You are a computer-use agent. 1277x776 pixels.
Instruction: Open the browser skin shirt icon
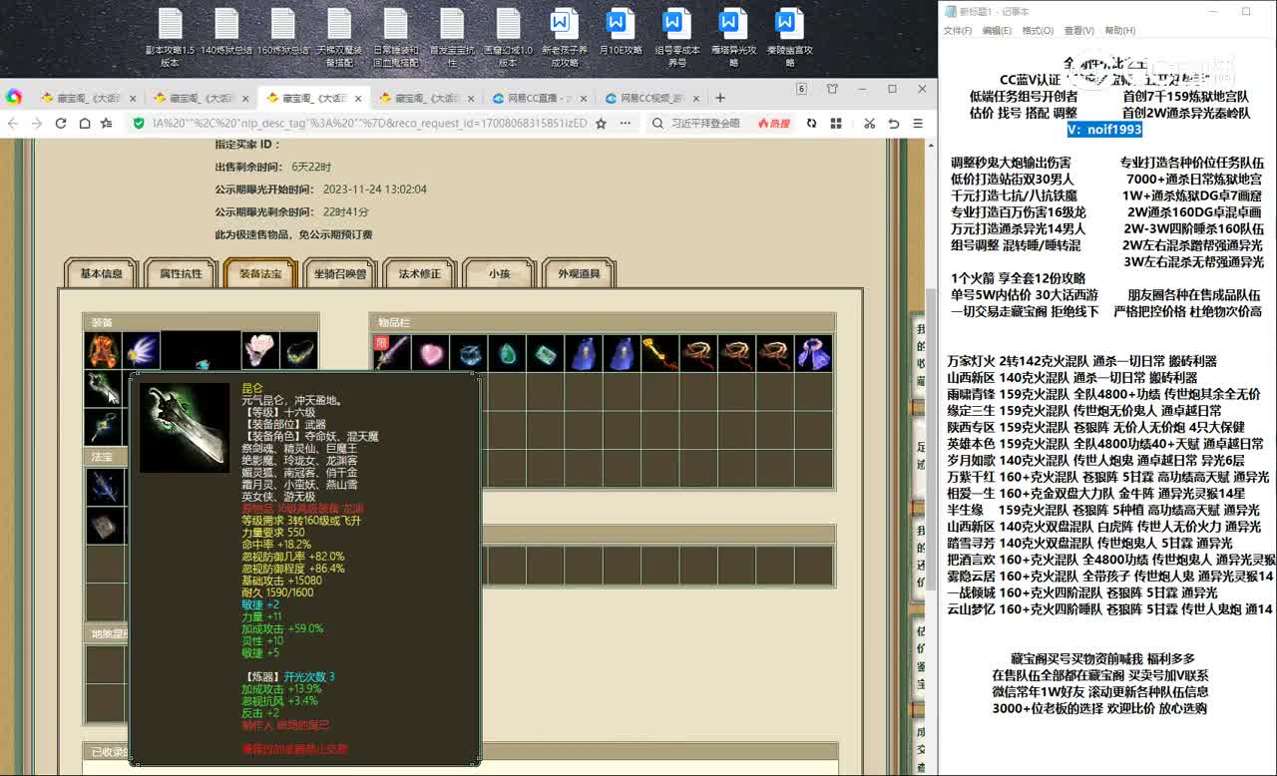tap(832, 89)
